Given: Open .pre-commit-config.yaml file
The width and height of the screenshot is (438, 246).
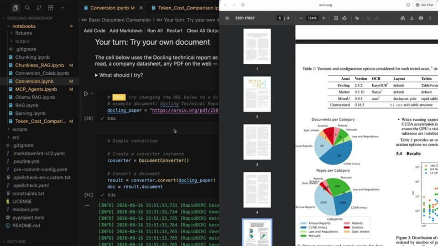Looking at the screenshot, I should (39, 169).
